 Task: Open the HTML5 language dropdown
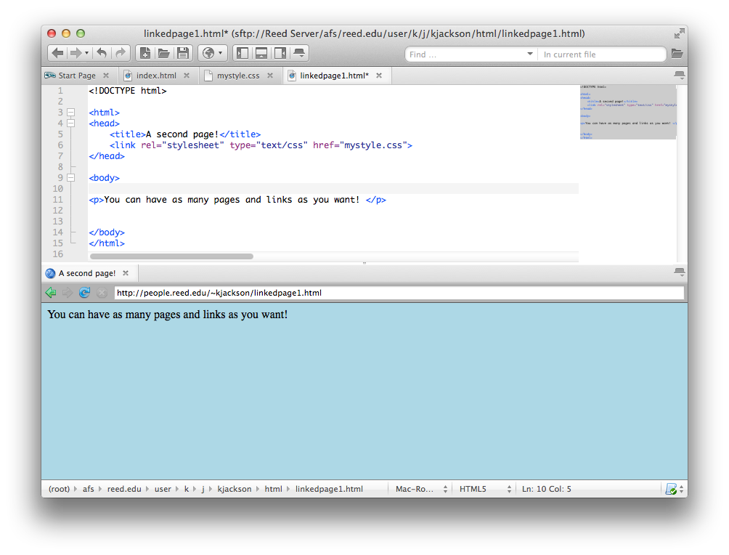coord(485,489)
